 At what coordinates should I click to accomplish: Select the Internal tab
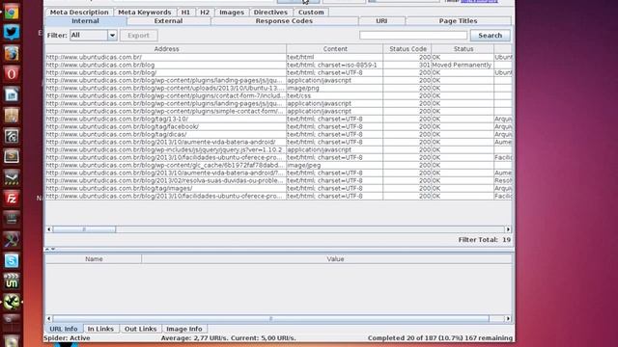pyautogui.click(x=86, y=21)
